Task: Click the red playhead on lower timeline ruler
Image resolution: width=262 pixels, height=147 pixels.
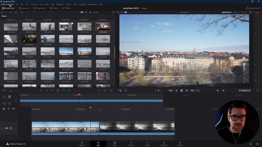Action: point(91,108)
